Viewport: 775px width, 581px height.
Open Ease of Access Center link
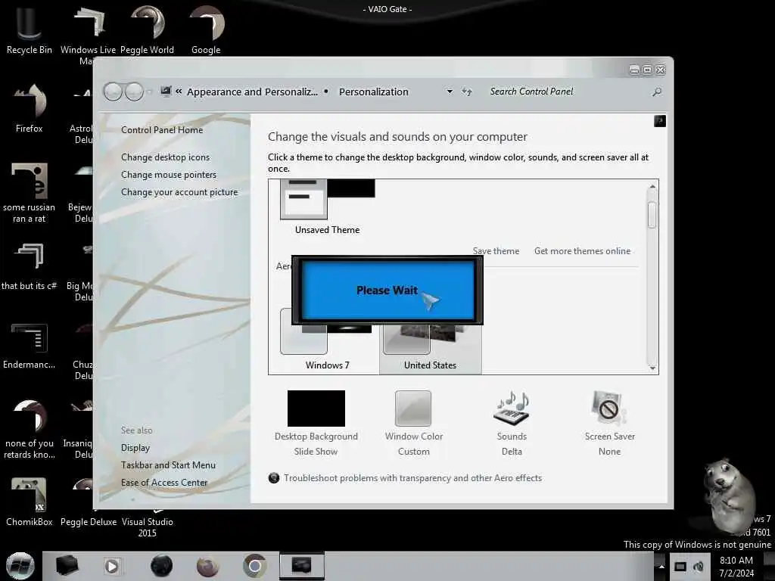tap(164, 482)
